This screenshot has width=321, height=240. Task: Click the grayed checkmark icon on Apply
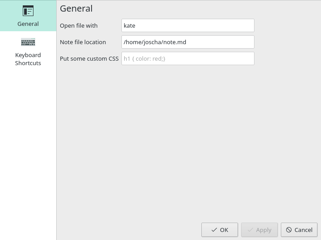tap(250, 230)
